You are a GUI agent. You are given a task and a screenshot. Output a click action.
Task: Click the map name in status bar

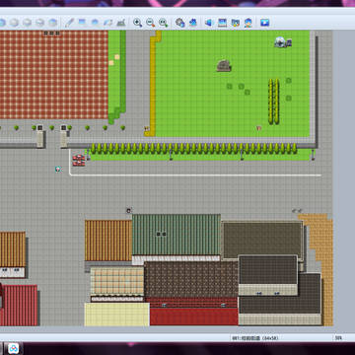(x=255, y=337)
